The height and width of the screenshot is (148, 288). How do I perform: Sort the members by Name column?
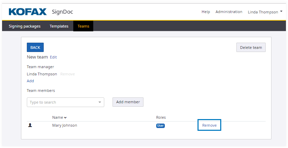(59, 118)
